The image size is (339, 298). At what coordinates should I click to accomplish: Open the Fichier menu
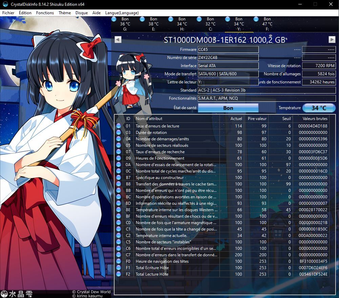(8, 13)
